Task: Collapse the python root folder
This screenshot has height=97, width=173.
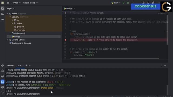Action: click(8, 14)
